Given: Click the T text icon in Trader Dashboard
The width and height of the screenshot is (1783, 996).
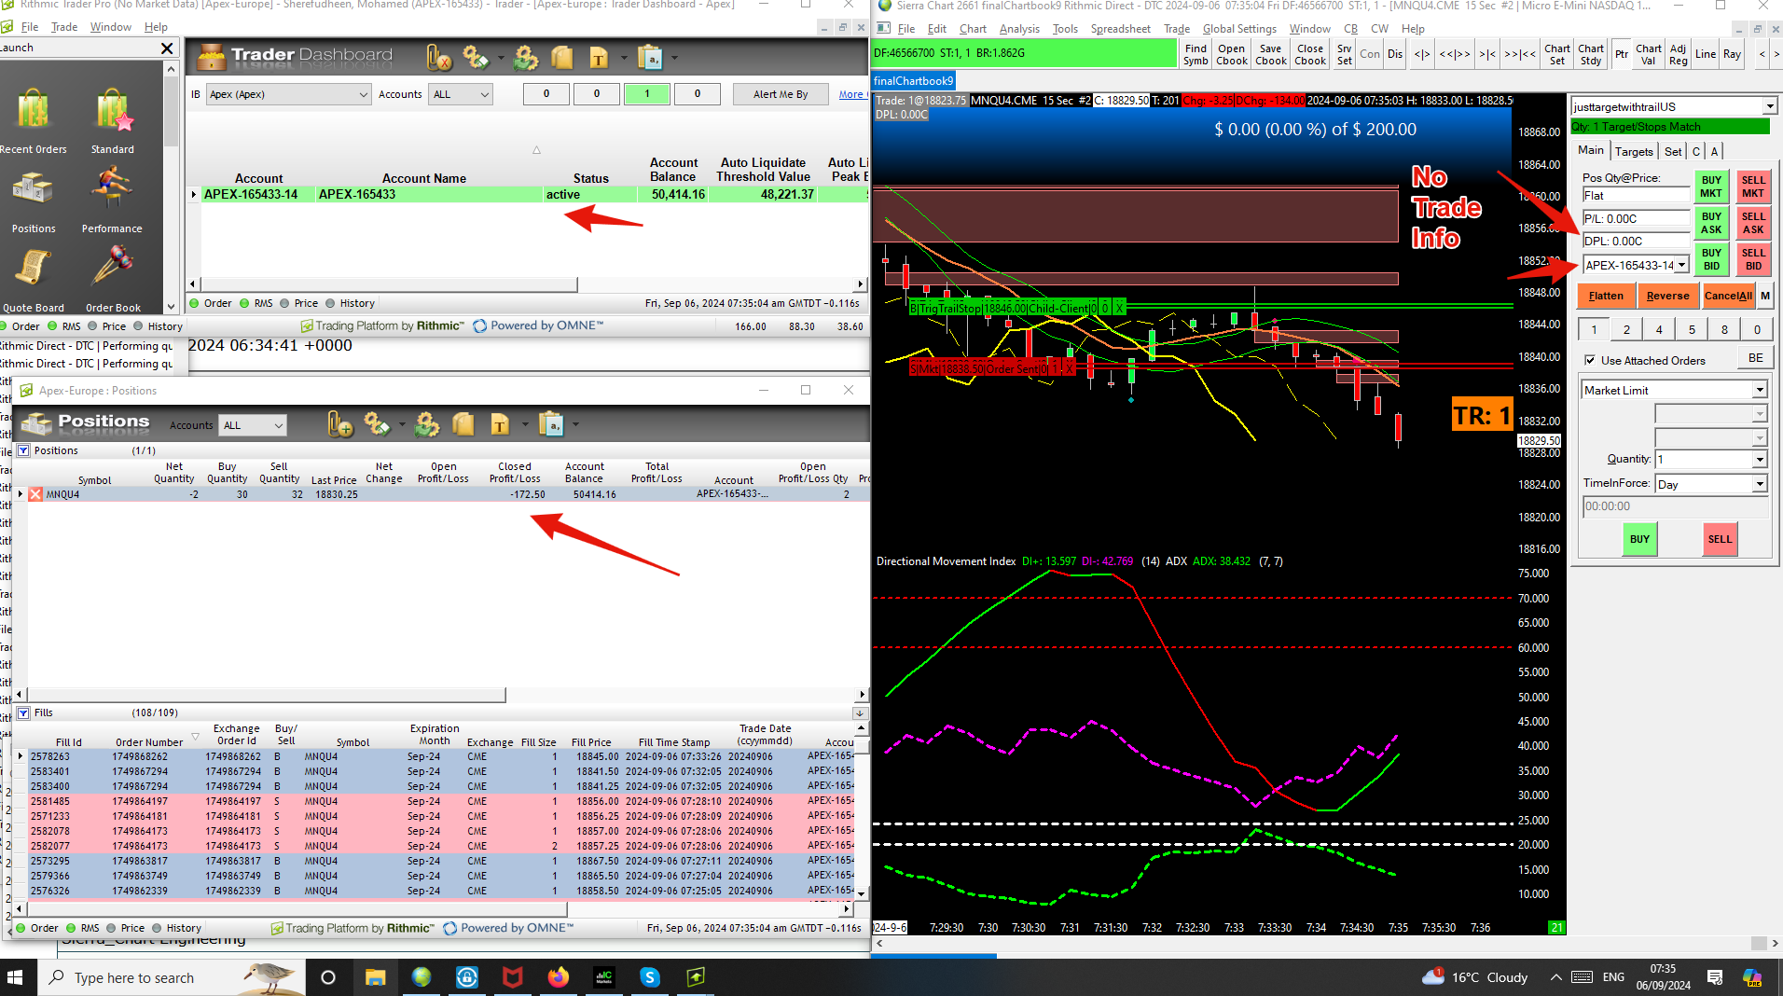Looking at the screenshot, I should [x=599, y=59].
